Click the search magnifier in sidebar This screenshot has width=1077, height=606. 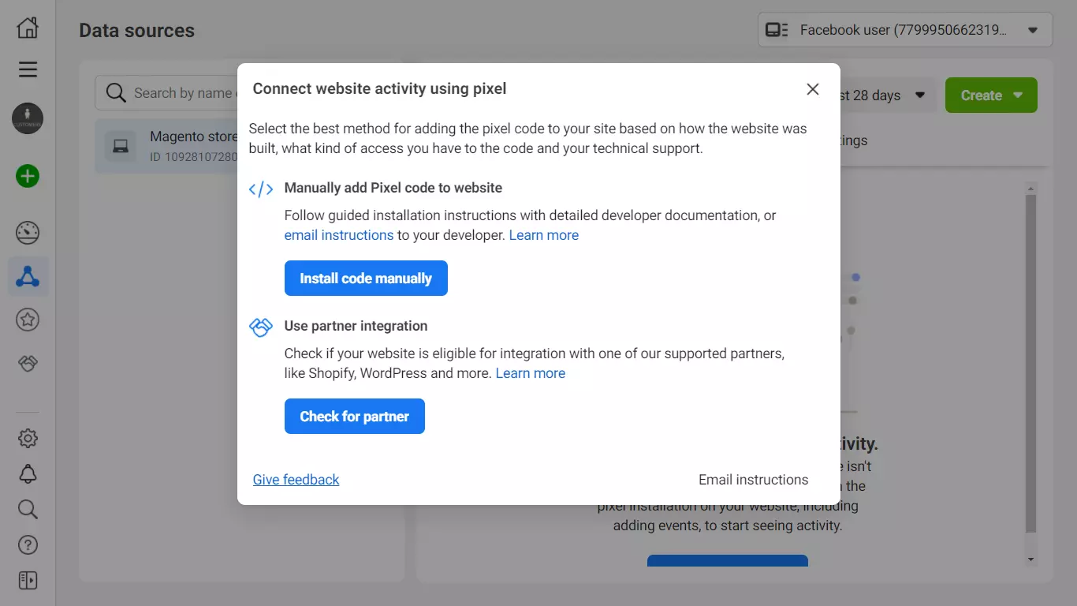(28, 509)
